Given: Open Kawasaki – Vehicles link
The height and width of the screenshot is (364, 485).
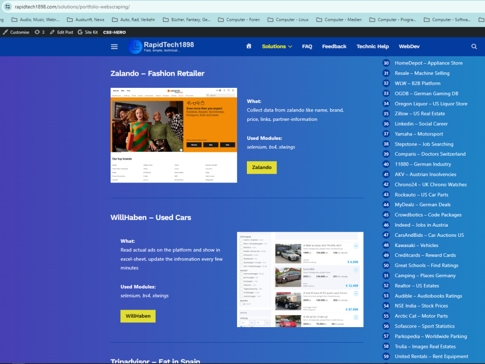Looking at the screenshot, I should point(416,246).
